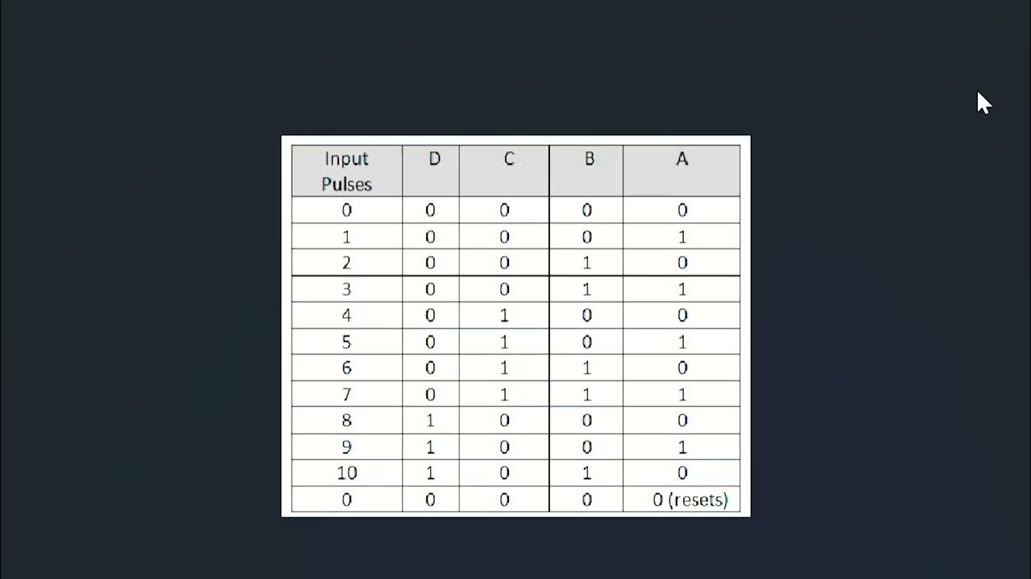Click the "0 (resets)" cell

pyautogui.click(x=689, y=500)
